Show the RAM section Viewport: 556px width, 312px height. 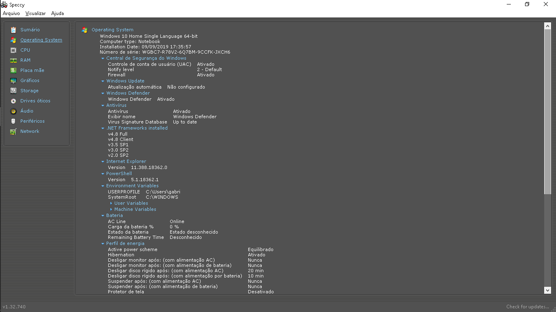pos(25,60)
